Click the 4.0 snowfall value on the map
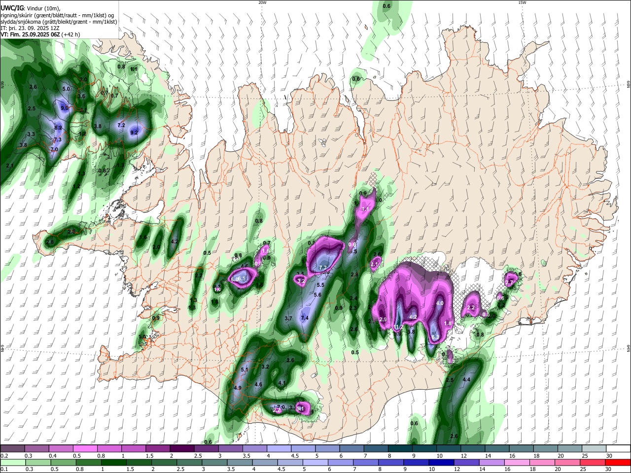This screenshot has width=631, height=473. (x=440, y=303)
